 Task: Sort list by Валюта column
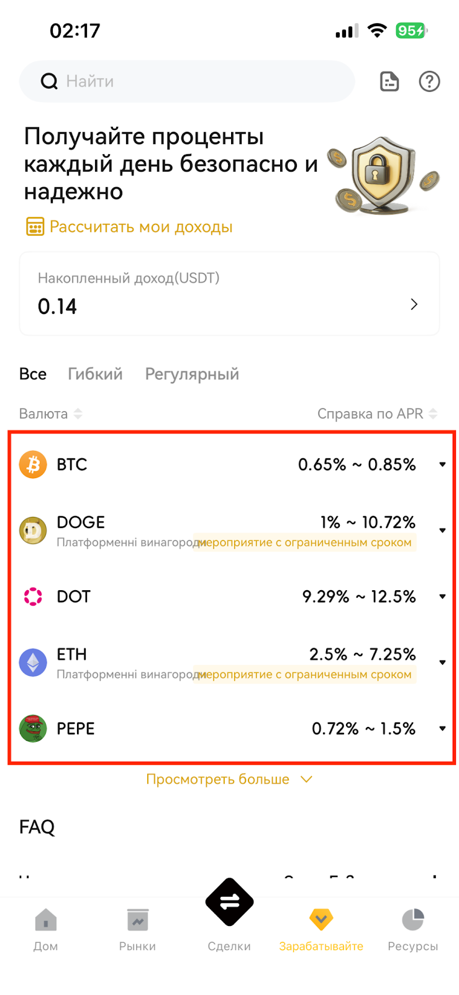[50, 414]
